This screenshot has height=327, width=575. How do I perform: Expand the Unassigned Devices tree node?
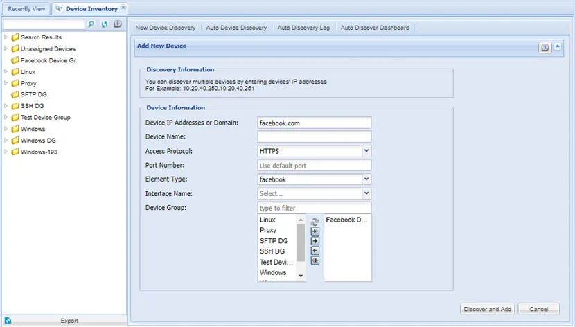6,48
